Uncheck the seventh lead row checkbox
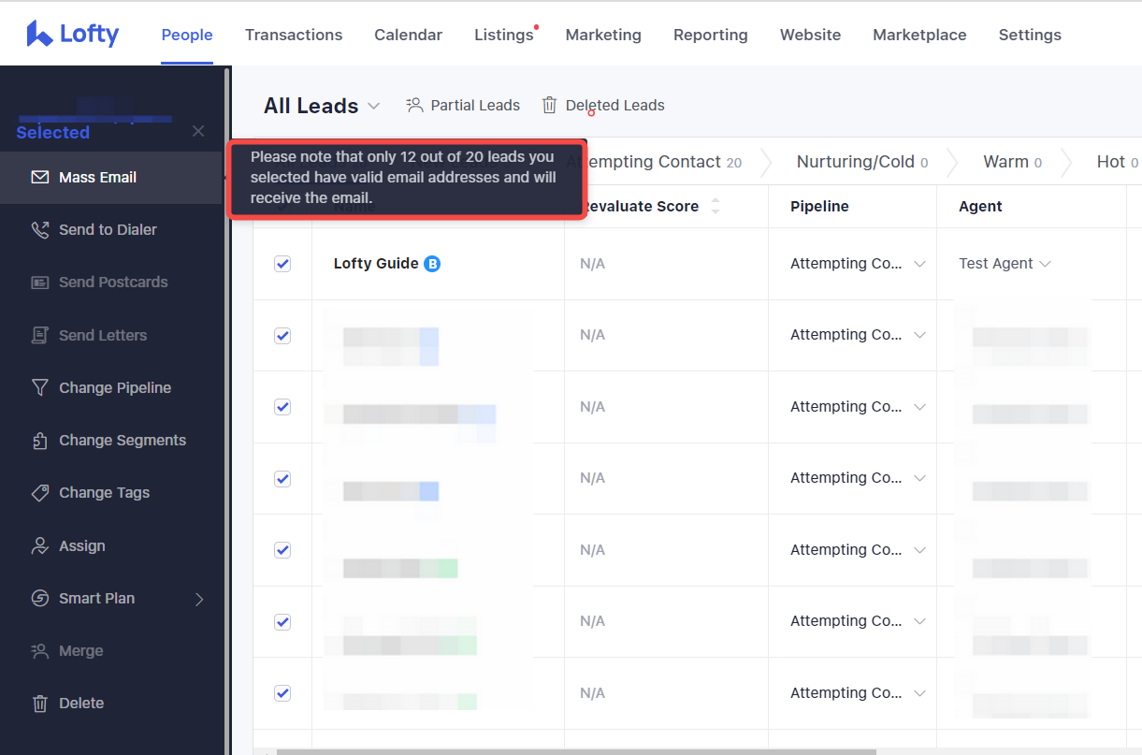Screen dimensions: 1142x755 282,693
